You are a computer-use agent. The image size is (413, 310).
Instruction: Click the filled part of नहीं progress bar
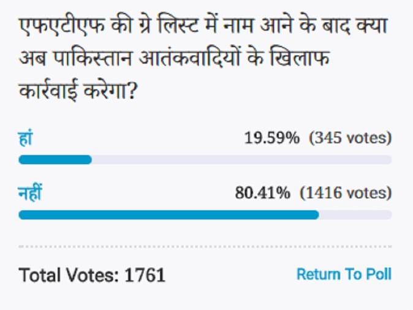coord(169,215)
